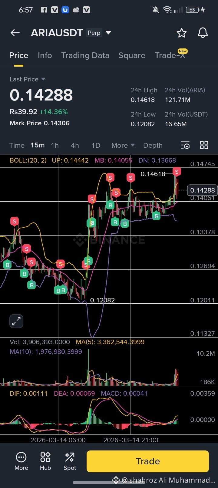Tap the yellow Trade button

tap(148, 461)
